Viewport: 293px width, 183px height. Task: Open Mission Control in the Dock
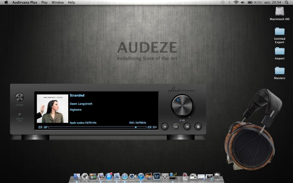click(x=93, y=176)
